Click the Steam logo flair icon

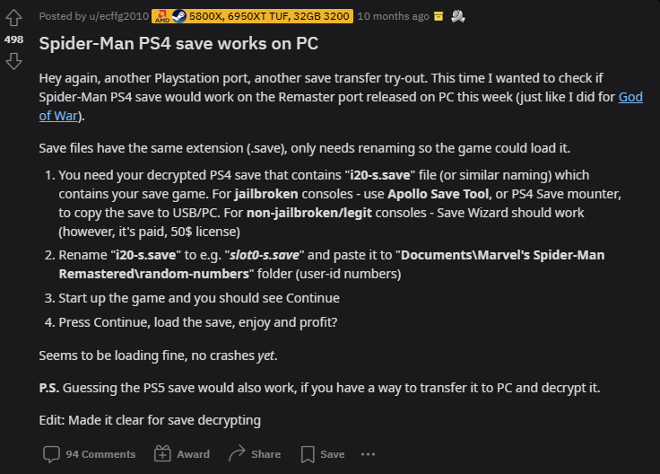[179, 16]
